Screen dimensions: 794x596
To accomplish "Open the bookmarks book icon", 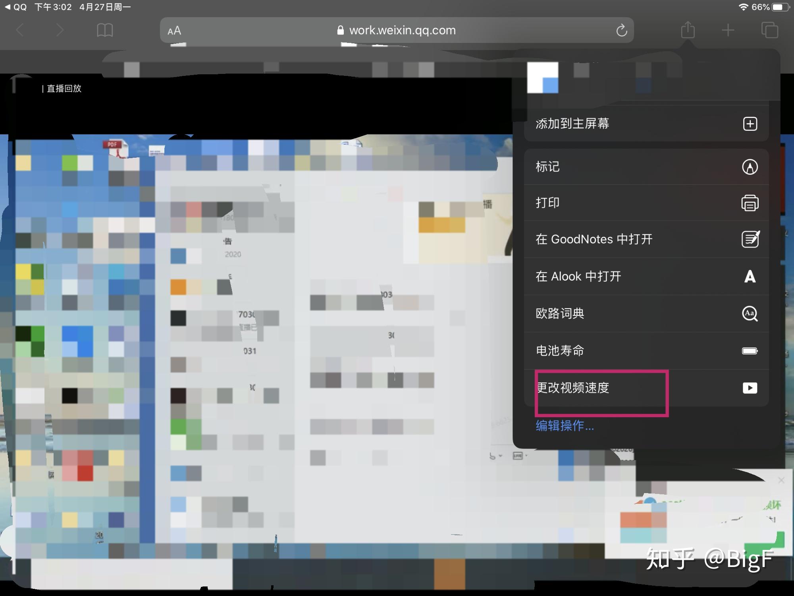I will pyautogui.click(x=105, y=30).
